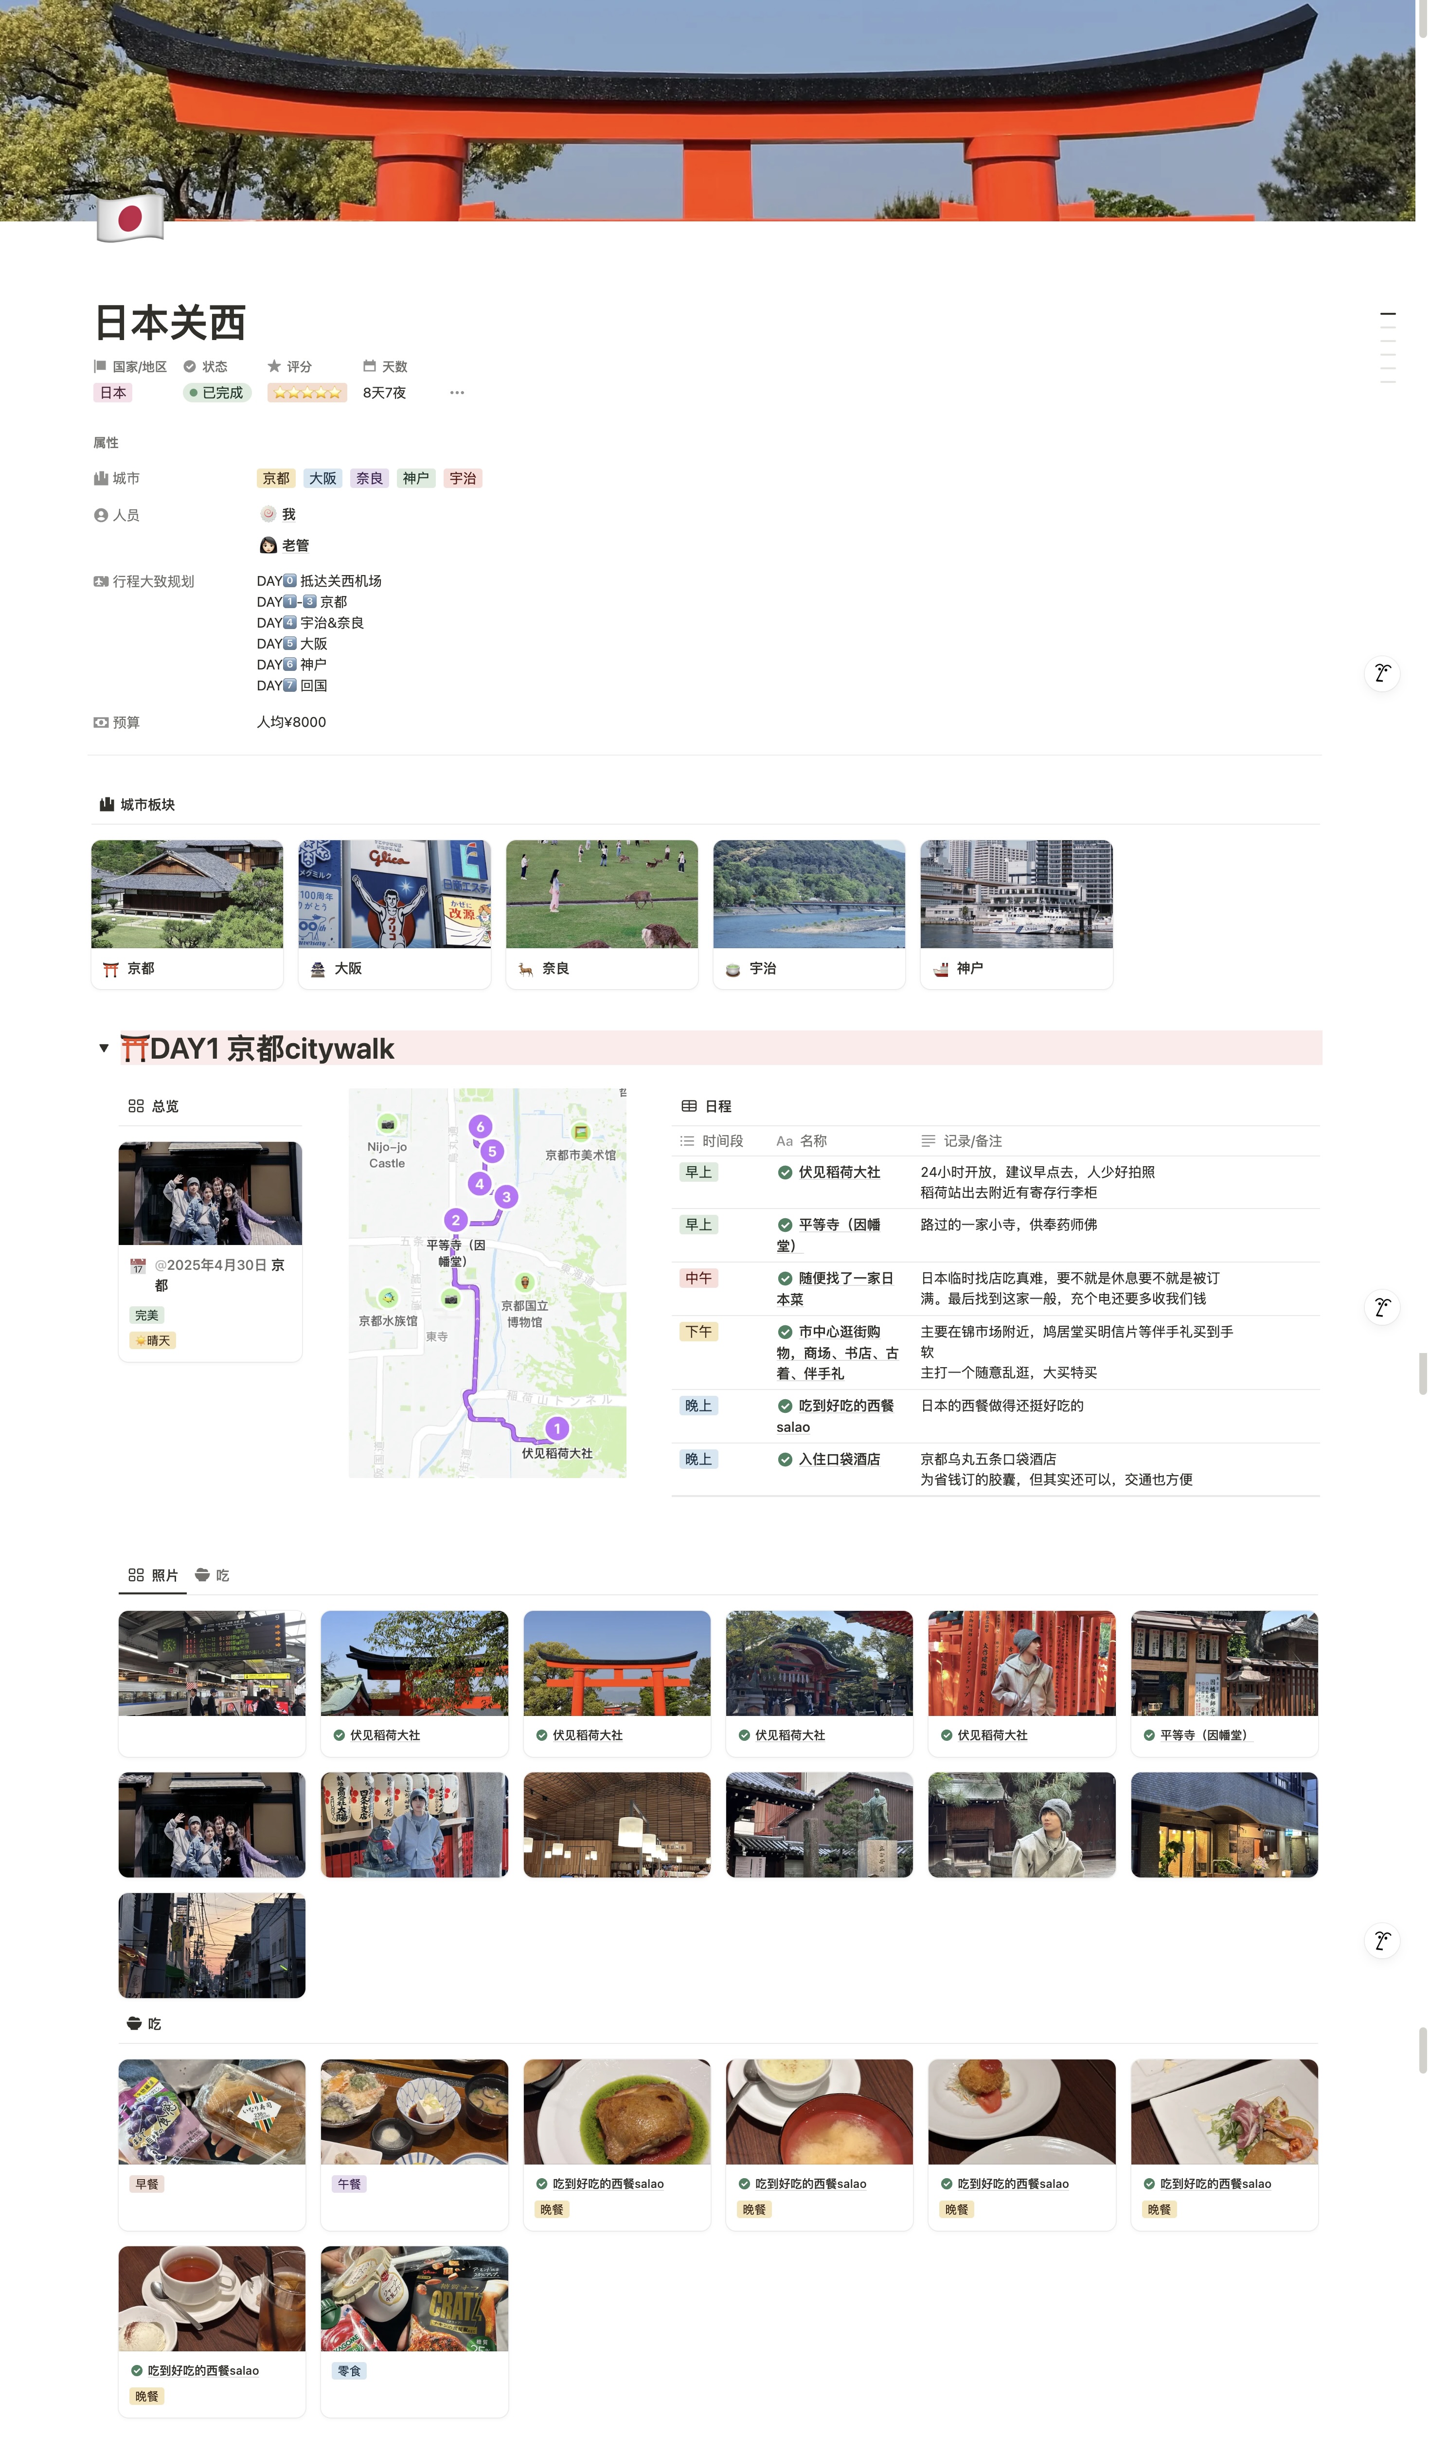Click the 已完成 status tag
The height and width of the screenshot is (2455, 1430).
tap(217, 393)
